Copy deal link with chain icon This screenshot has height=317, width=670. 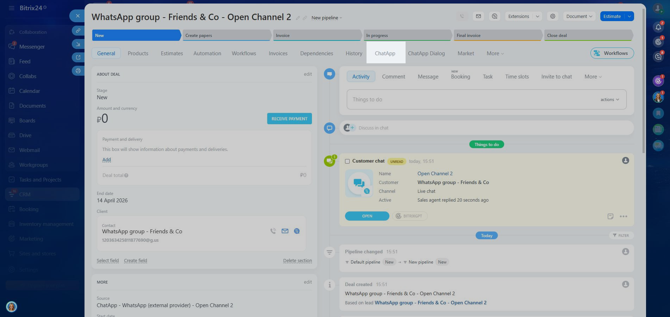tap(305, 18)
